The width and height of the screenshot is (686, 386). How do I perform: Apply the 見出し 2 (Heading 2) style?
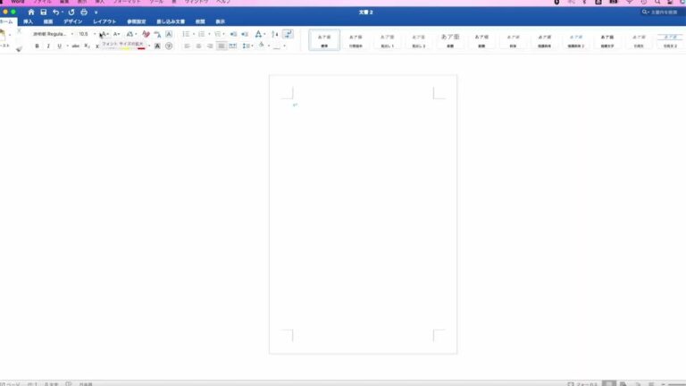(419, 40)
